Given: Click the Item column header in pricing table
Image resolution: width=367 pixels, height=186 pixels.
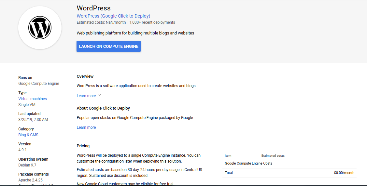Looking at the screenshot, I should click(228, 156).
